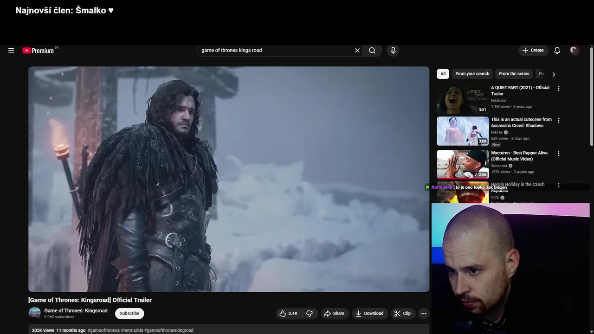Open options menu for Assassins Creed video
The image size is (594, 334).
[x=559, y=120]
